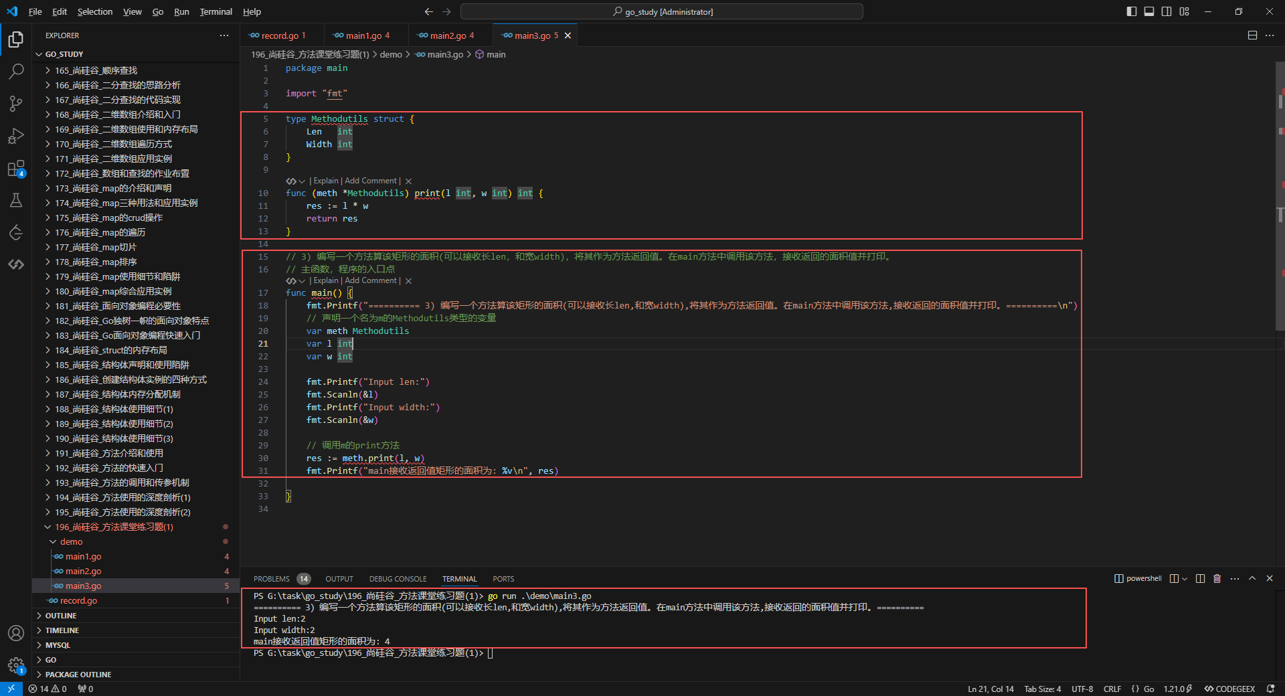The height and width of the screenshot is (696, 1285).
Task: Open the Ln 21, Col 14 position indicator
Action: point(991,689)
